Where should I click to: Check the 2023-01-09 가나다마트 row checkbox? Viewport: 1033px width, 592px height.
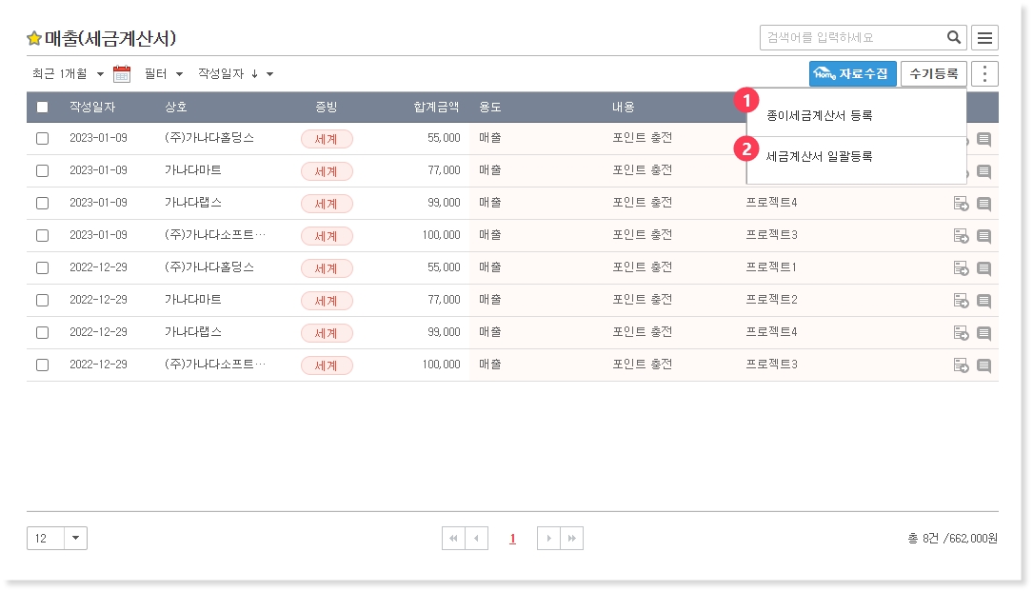(x=42, y=170)
